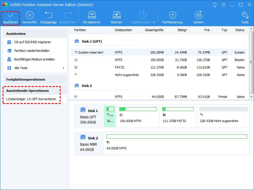
Task: Expand the Alle Tools submenu arrow
Action: [63, 68]
